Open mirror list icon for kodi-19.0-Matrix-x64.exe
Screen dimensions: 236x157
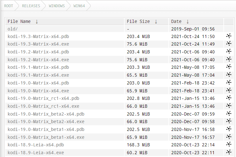tap(229, 90)
